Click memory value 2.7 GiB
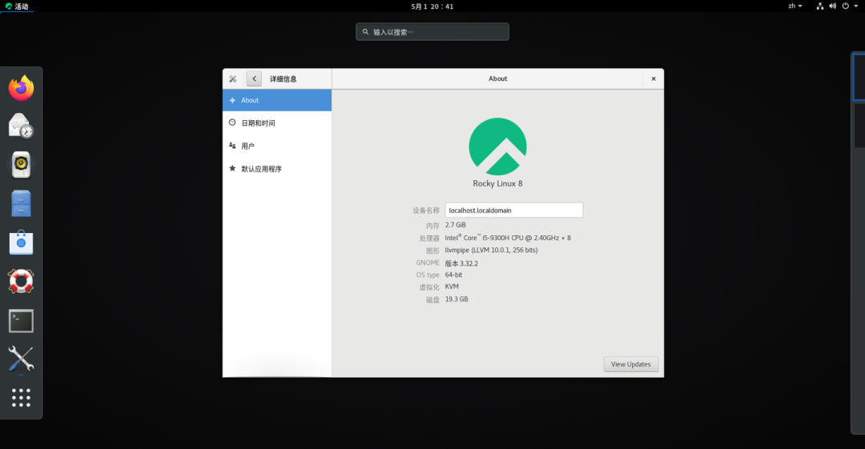865x449 pixels. [x=456, y=225]
